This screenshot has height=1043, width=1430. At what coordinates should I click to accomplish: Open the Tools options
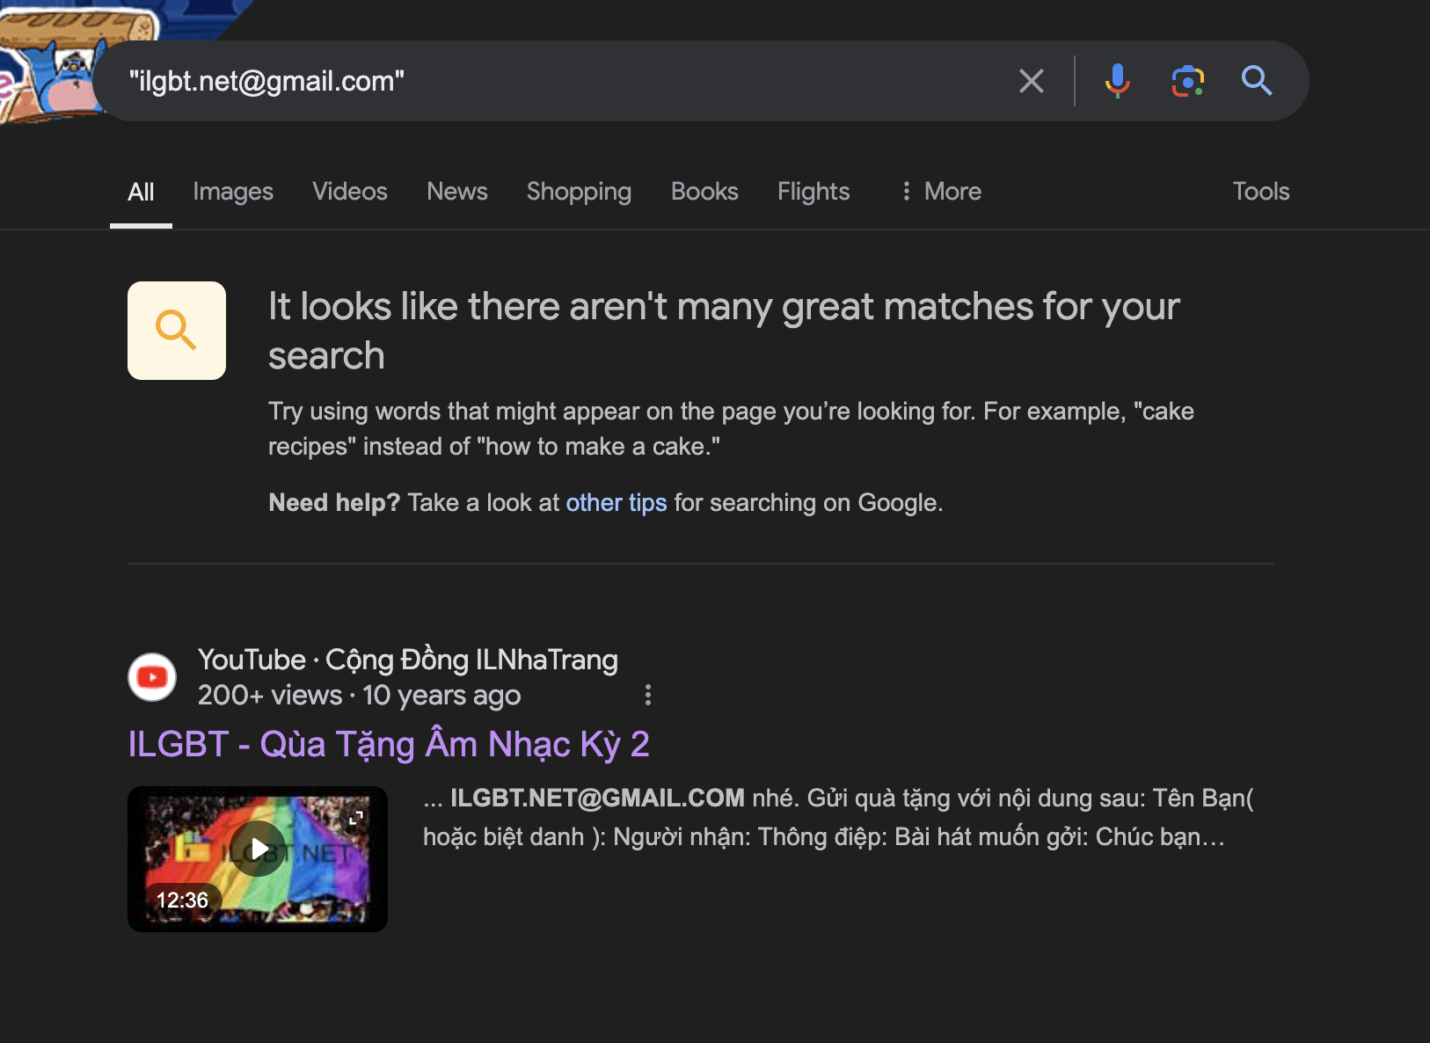click(x=1260, y=192)
